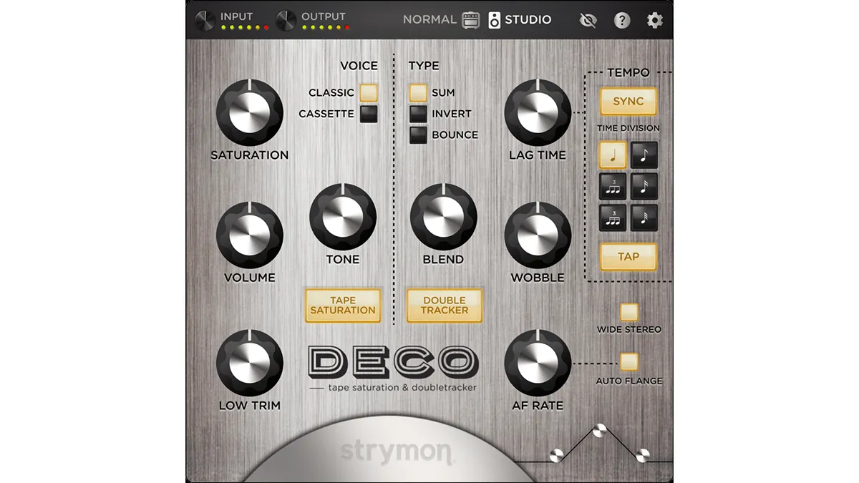Switch to STUDIO mode
859x483 pixels.
click(528, 20)
